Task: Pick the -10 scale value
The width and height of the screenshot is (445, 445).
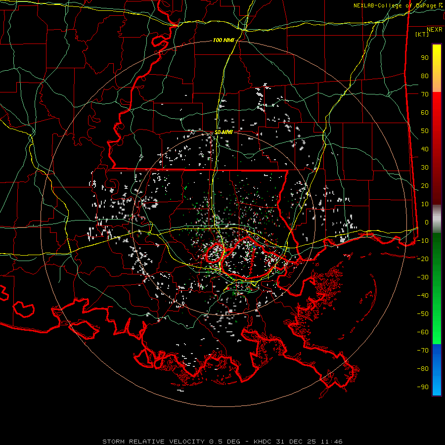Action: 423,241
